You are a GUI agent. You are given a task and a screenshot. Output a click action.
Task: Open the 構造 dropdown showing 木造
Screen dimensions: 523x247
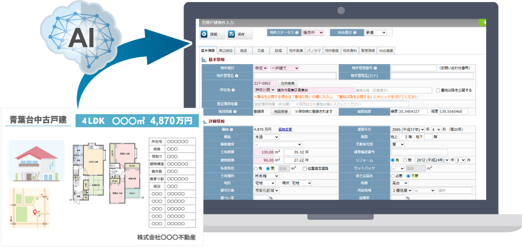(266, 137)
